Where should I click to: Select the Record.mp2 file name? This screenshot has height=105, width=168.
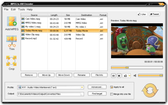point(31,39)
